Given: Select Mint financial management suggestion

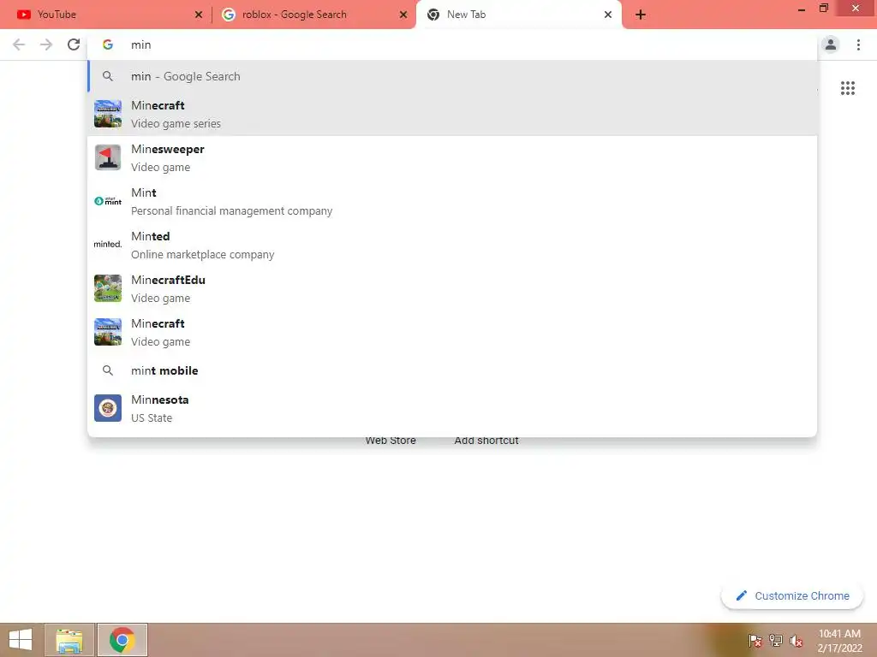Looking at the screenshot, I should [452, 201].
